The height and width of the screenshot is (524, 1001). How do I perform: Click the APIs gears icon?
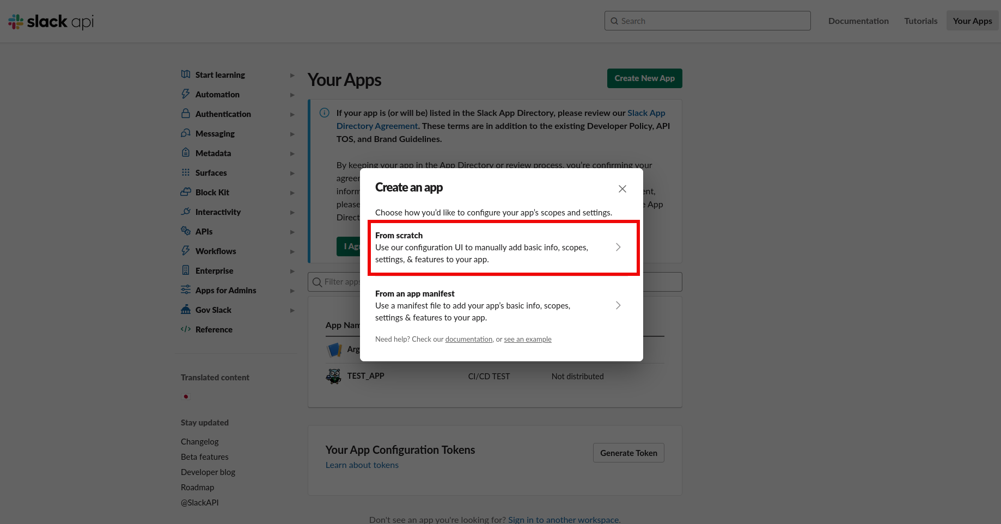pos(186,231)
